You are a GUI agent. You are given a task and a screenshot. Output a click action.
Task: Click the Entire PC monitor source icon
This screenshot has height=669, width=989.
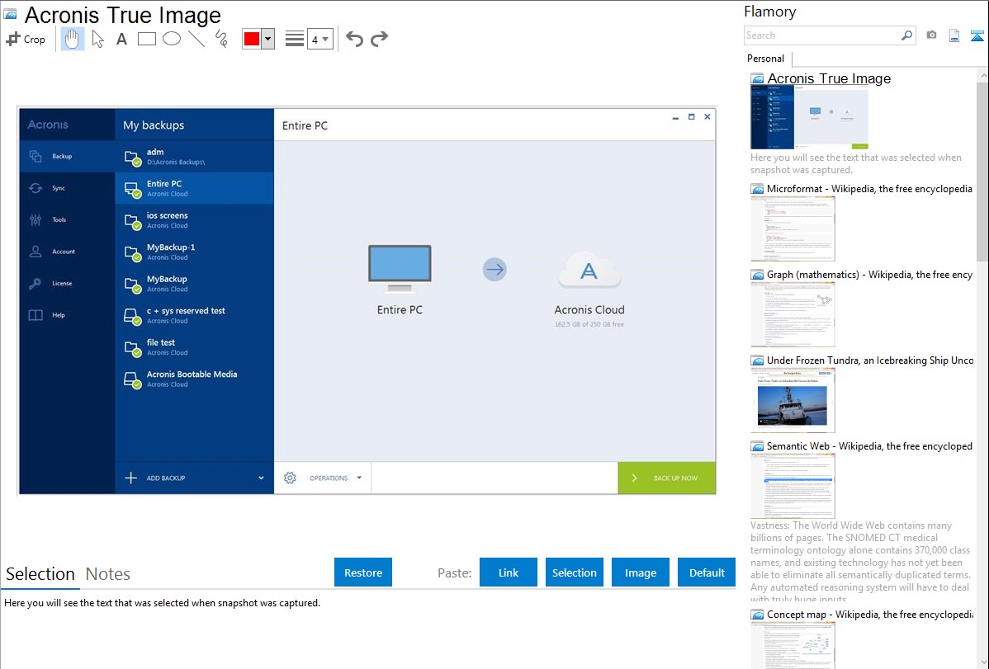(x=400, y=269)
